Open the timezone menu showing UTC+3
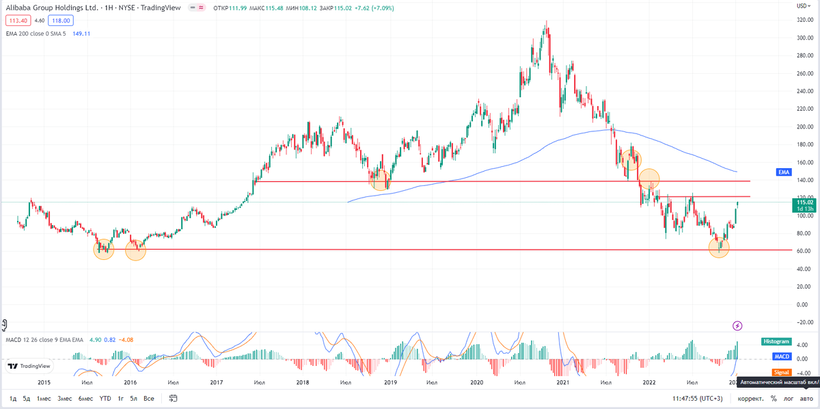 [698, 398]
